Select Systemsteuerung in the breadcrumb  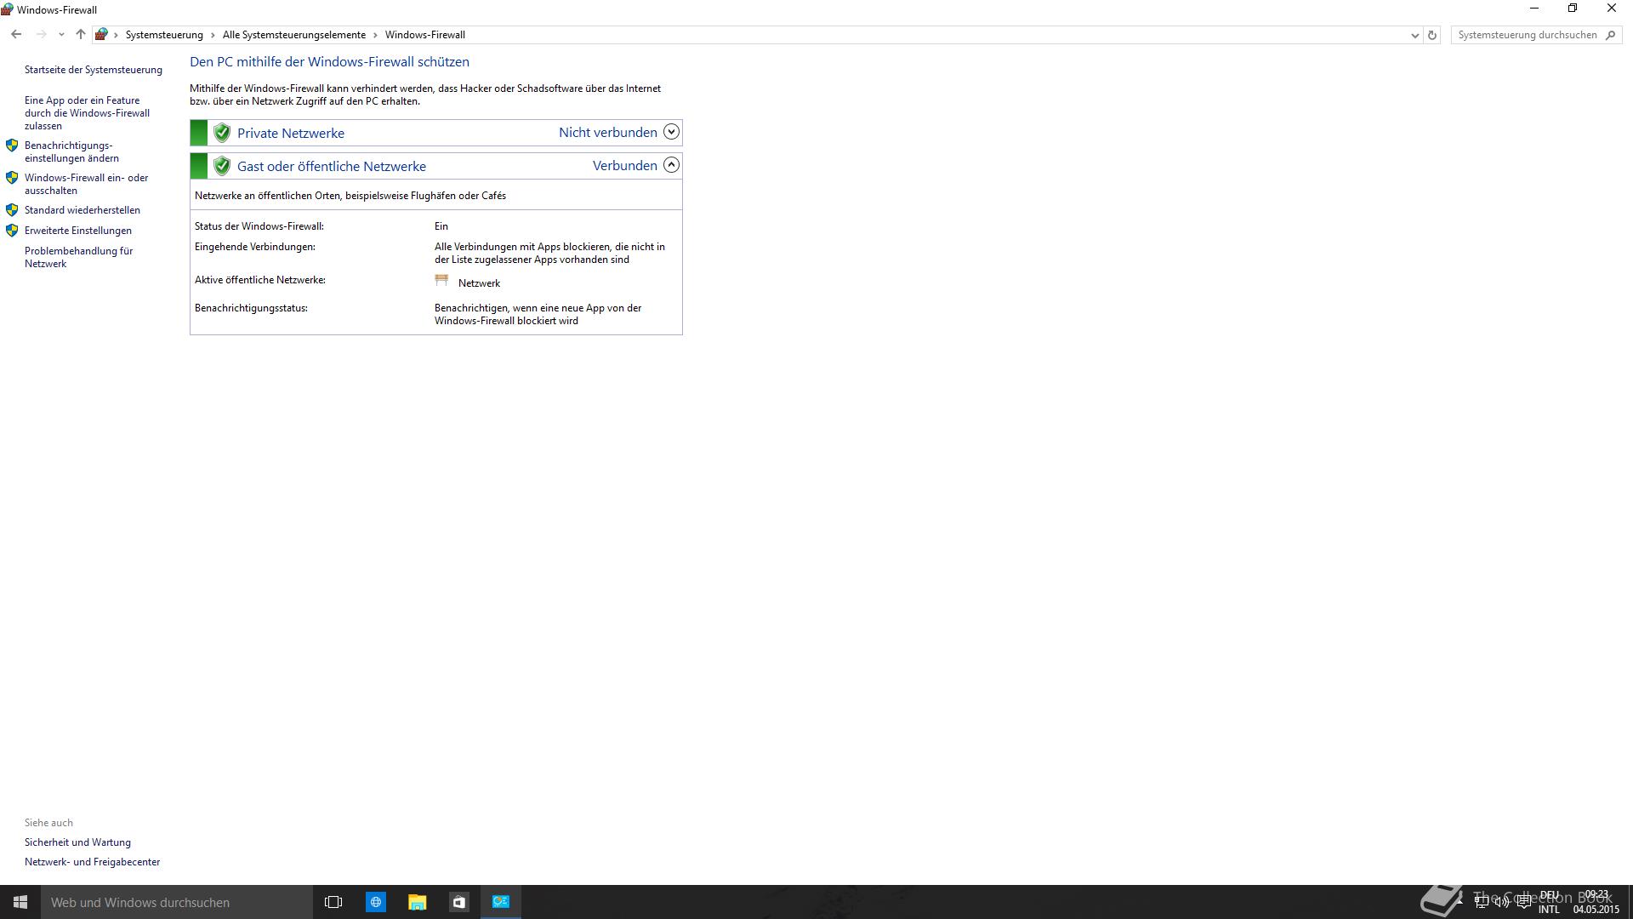coord(164,35)
